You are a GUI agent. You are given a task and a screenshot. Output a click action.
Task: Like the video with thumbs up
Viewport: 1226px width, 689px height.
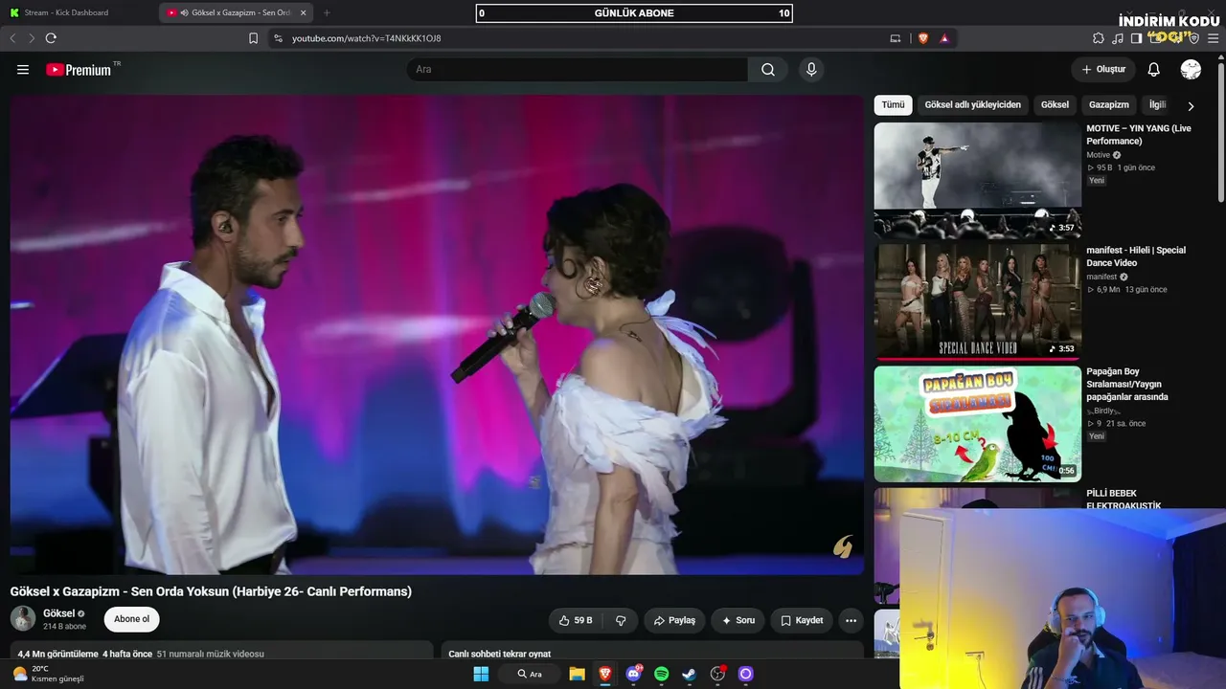[575, 620]
